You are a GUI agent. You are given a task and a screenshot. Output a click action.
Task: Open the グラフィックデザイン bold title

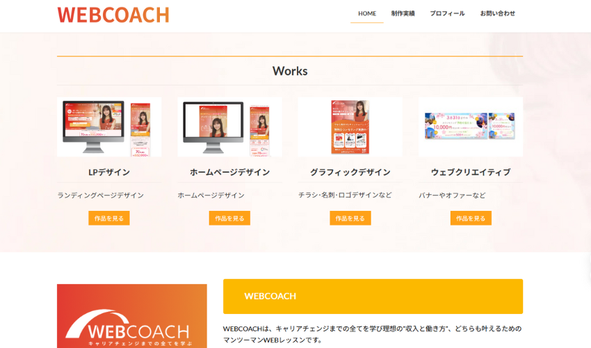350,172
